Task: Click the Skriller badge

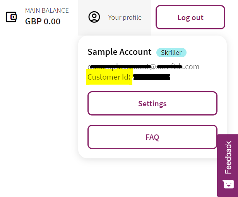Action: [x=171, y=53]
